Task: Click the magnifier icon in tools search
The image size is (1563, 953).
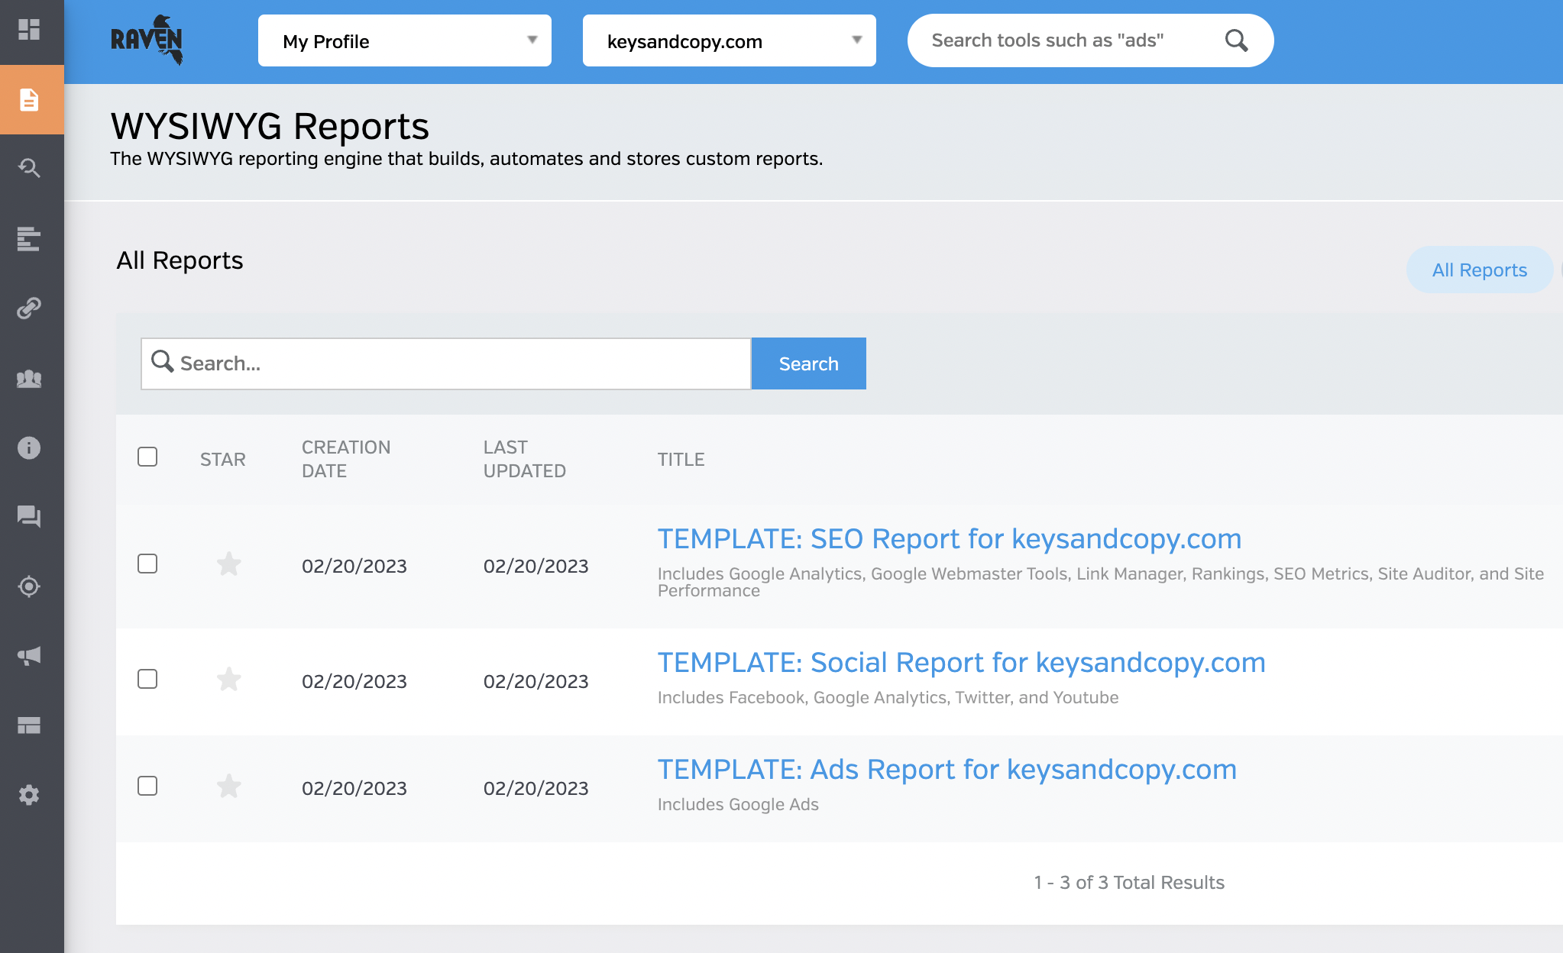Action: click(x=1236, y=40)
